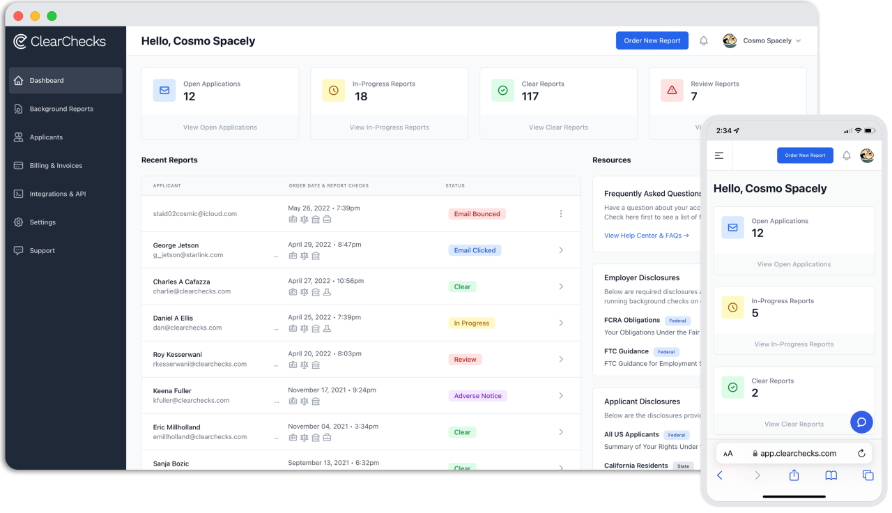Click the Review Reports warning triangle icon

pyautogui.click(x=672, y=91)
